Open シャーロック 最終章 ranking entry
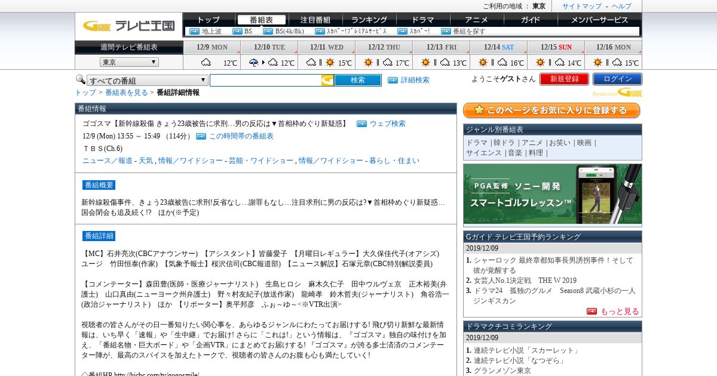 tap(553, 265)
